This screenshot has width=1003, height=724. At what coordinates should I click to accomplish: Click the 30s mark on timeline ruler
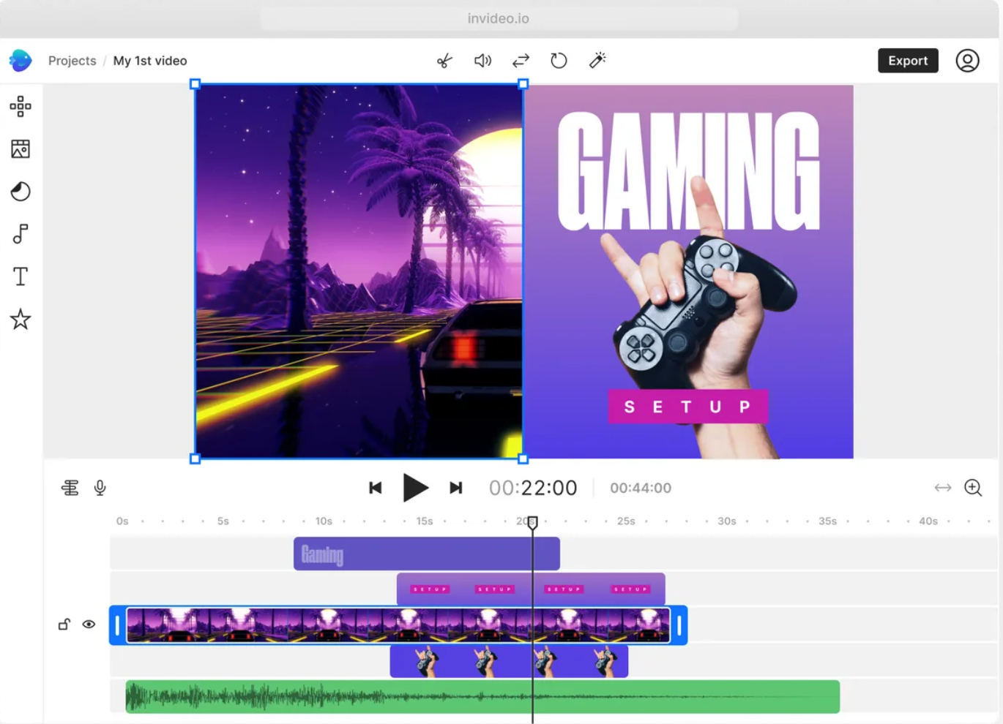tap(726, 521)
